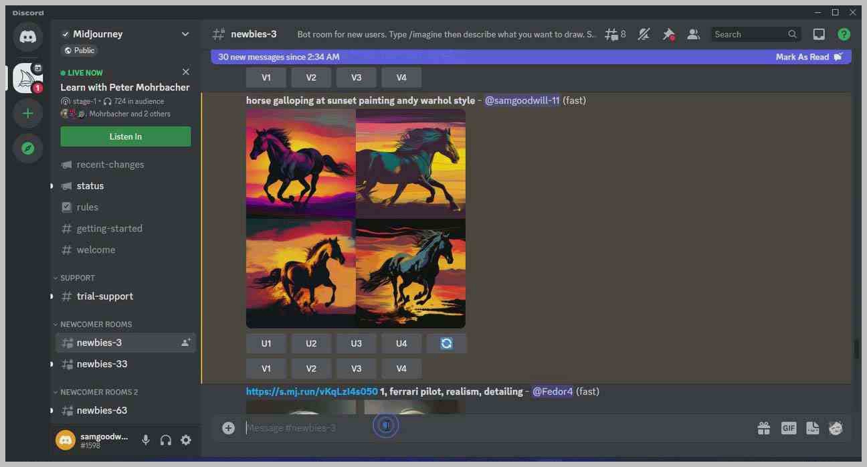Screen dimensions: 867x467
Task: Open Midjourney server dropdown menu
Action: click(185, 34)
